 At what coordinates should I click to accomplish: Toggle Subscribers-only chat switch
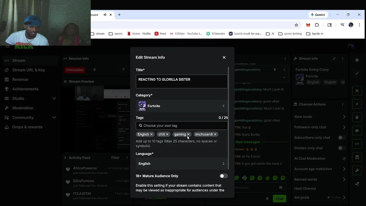[342, 138]
